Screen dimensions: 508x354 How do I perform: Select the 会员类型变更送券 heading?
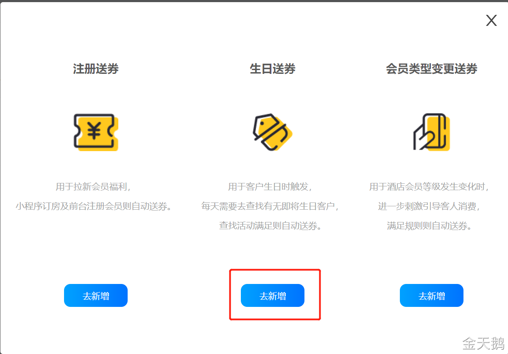[432, 69]
